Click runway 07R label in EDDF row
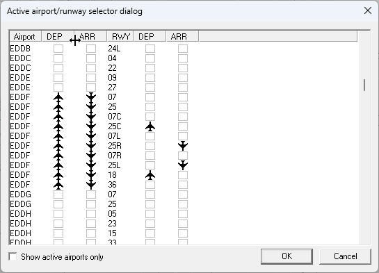Screen dimensions: 379x273 (x=115, y=156)
